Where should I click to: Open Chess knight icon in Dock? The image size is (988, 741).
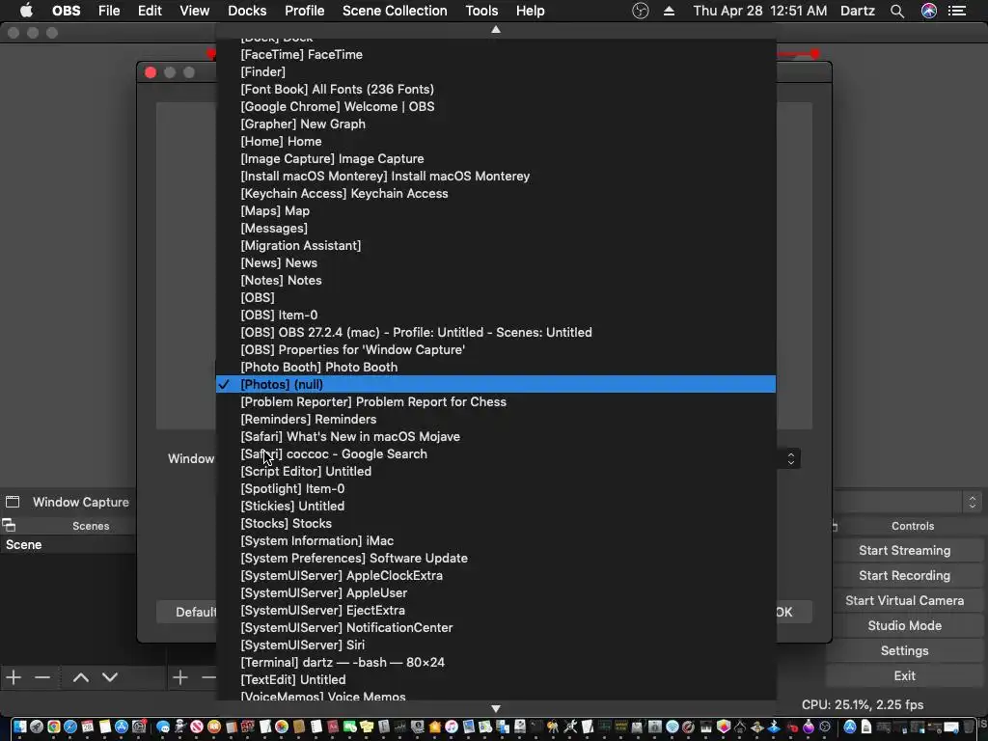point(756,727)
